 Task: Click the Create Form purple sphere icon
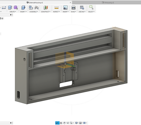point(16,8)
